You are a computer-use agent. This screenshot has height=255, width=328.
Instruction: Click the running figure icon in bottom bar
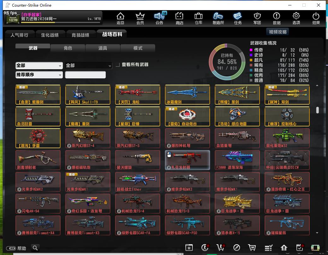[x=205, y=248]
